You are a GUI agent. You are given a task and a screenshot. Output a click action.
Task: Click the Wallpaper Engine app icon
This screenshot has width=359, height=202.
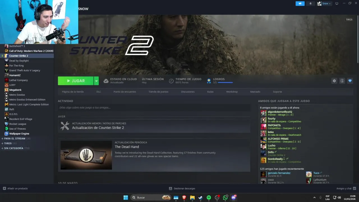coord(6,134)
